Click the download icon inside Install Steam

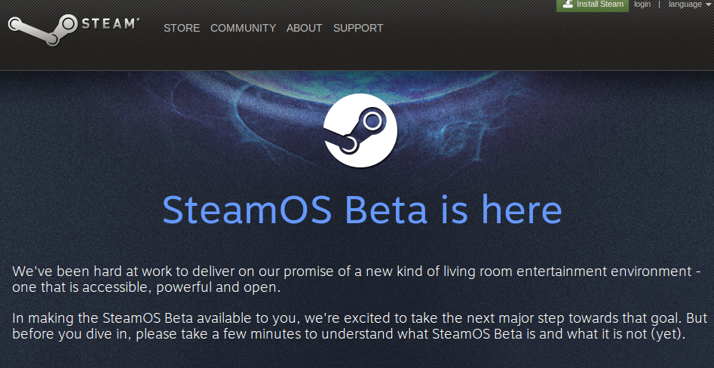568,4
